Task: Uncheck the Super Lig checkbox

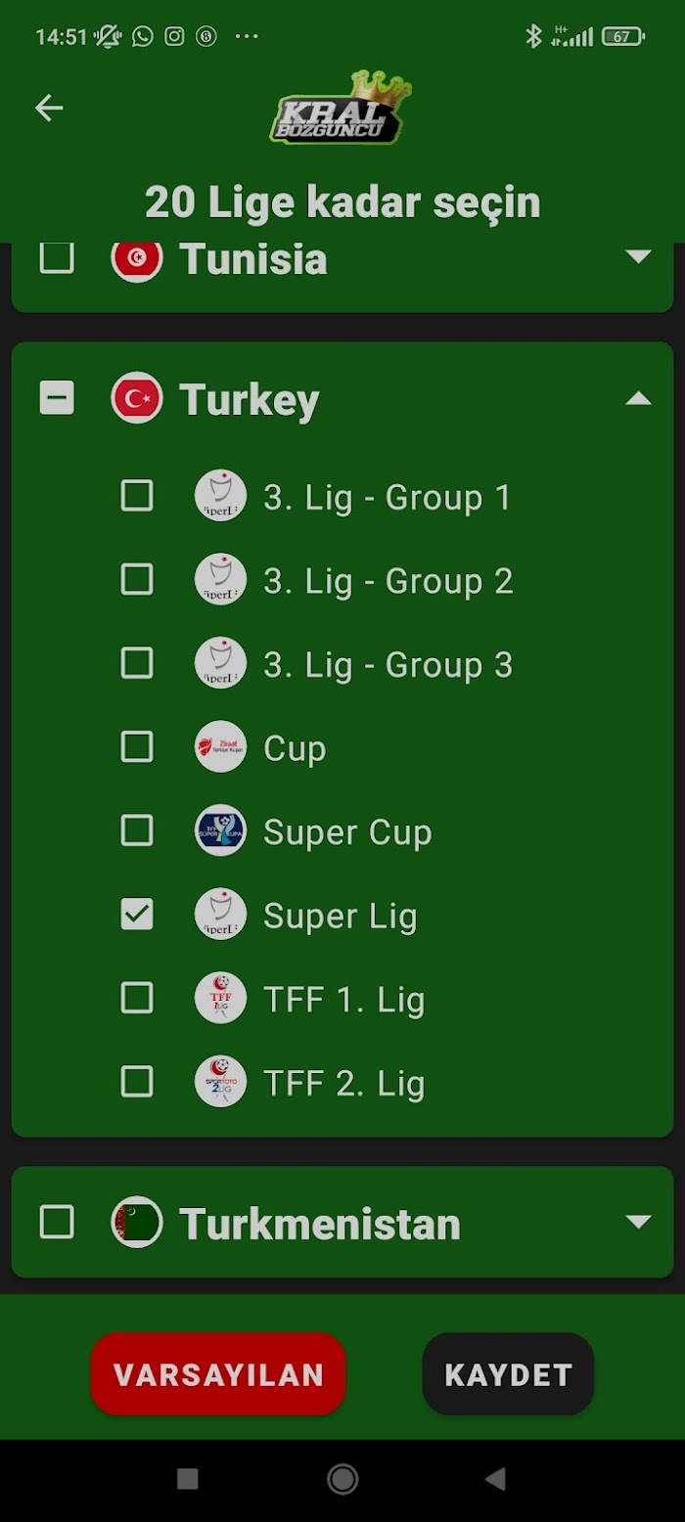Action: click(x=137, y=915)
